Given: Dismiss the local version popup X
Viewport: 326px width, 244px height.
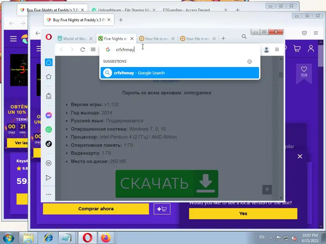Looking at the screenshot, I should [x=300, y=156].
